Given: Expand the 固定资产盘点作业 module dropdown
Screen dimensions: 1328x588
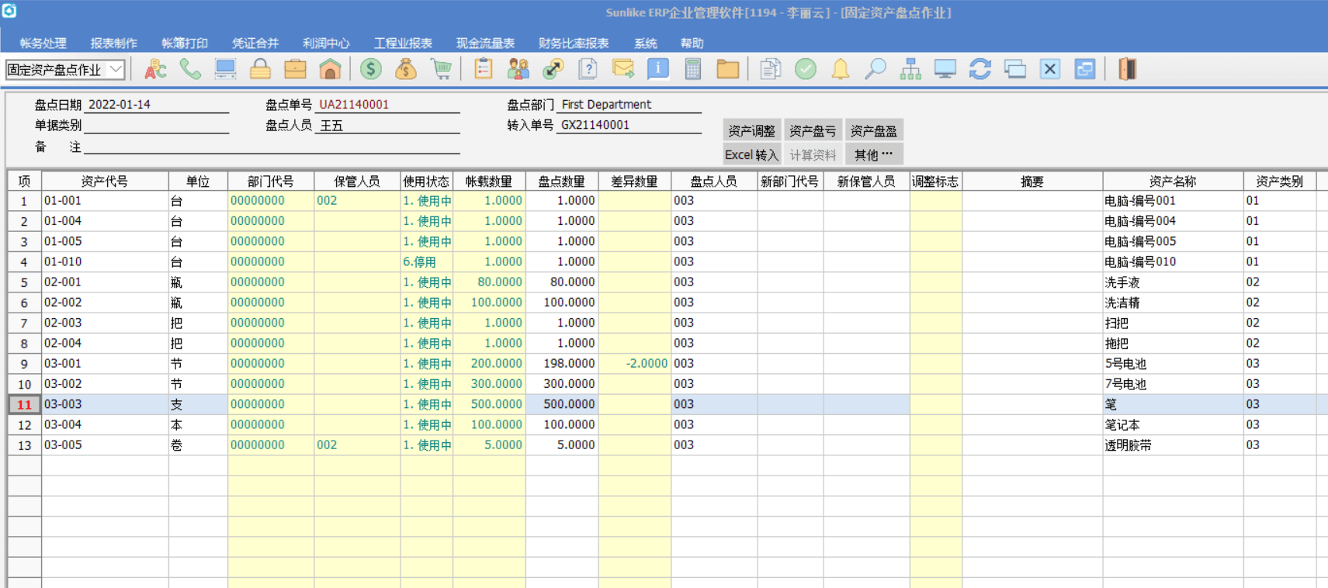Looking at the screenshot, I should (x=116, y=69).
